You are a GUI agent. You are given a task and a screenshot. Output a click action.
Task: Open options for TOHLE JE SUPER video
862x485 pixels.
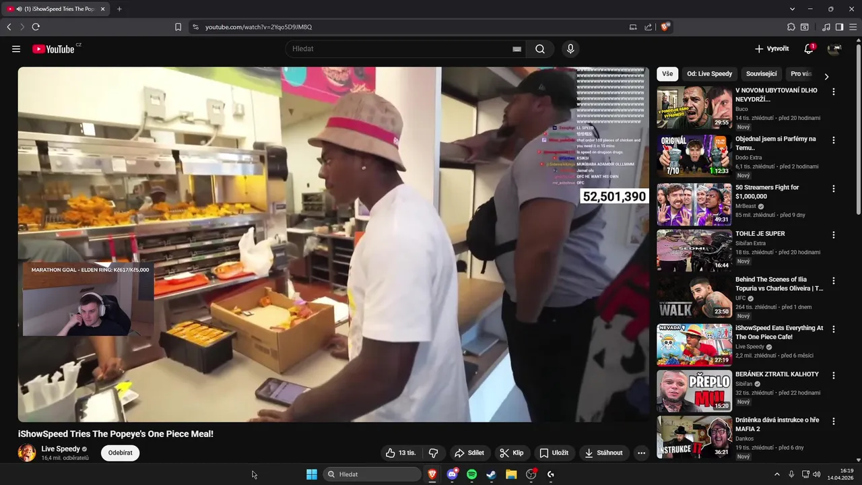(x=834, y=235)
